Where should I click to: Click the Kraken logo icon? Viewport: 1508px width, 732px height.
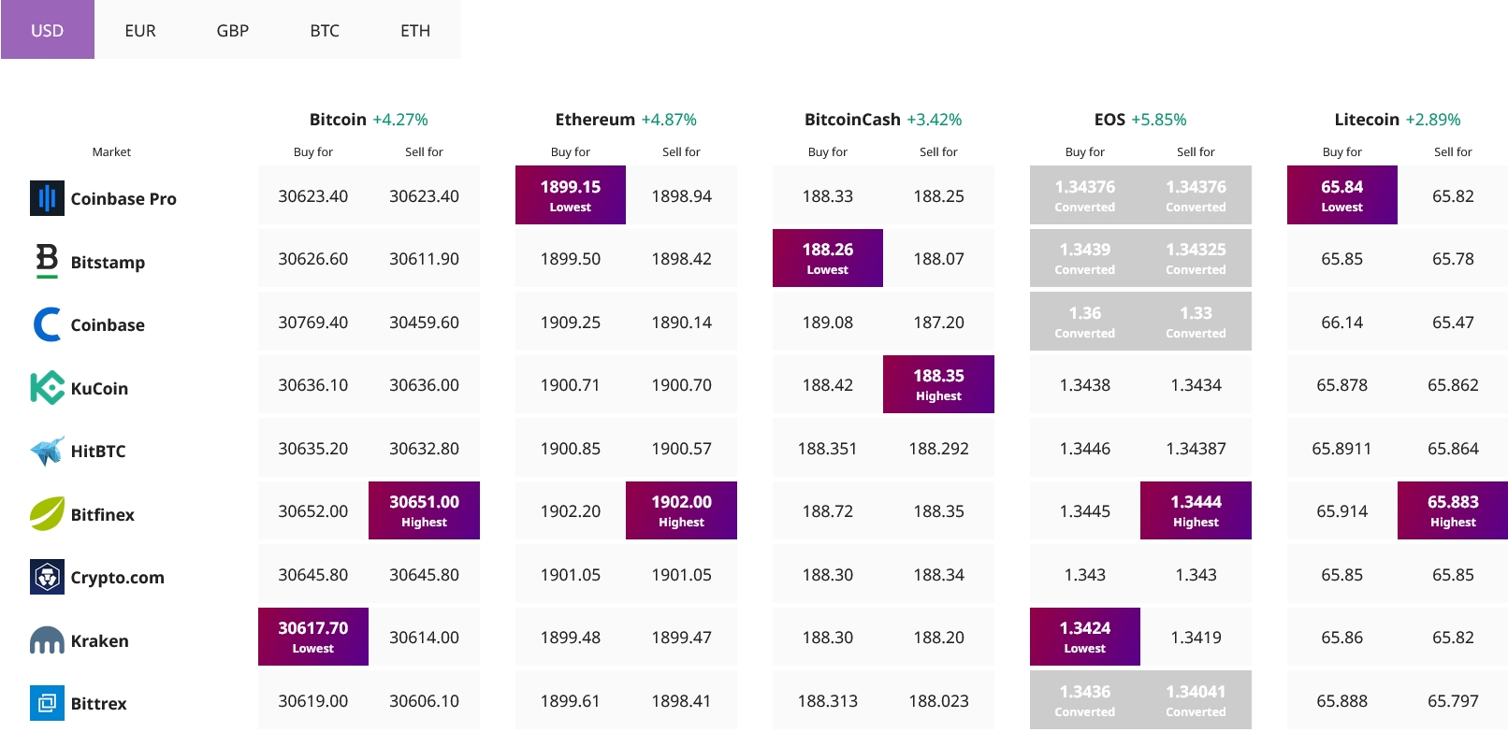pos(47,640)
